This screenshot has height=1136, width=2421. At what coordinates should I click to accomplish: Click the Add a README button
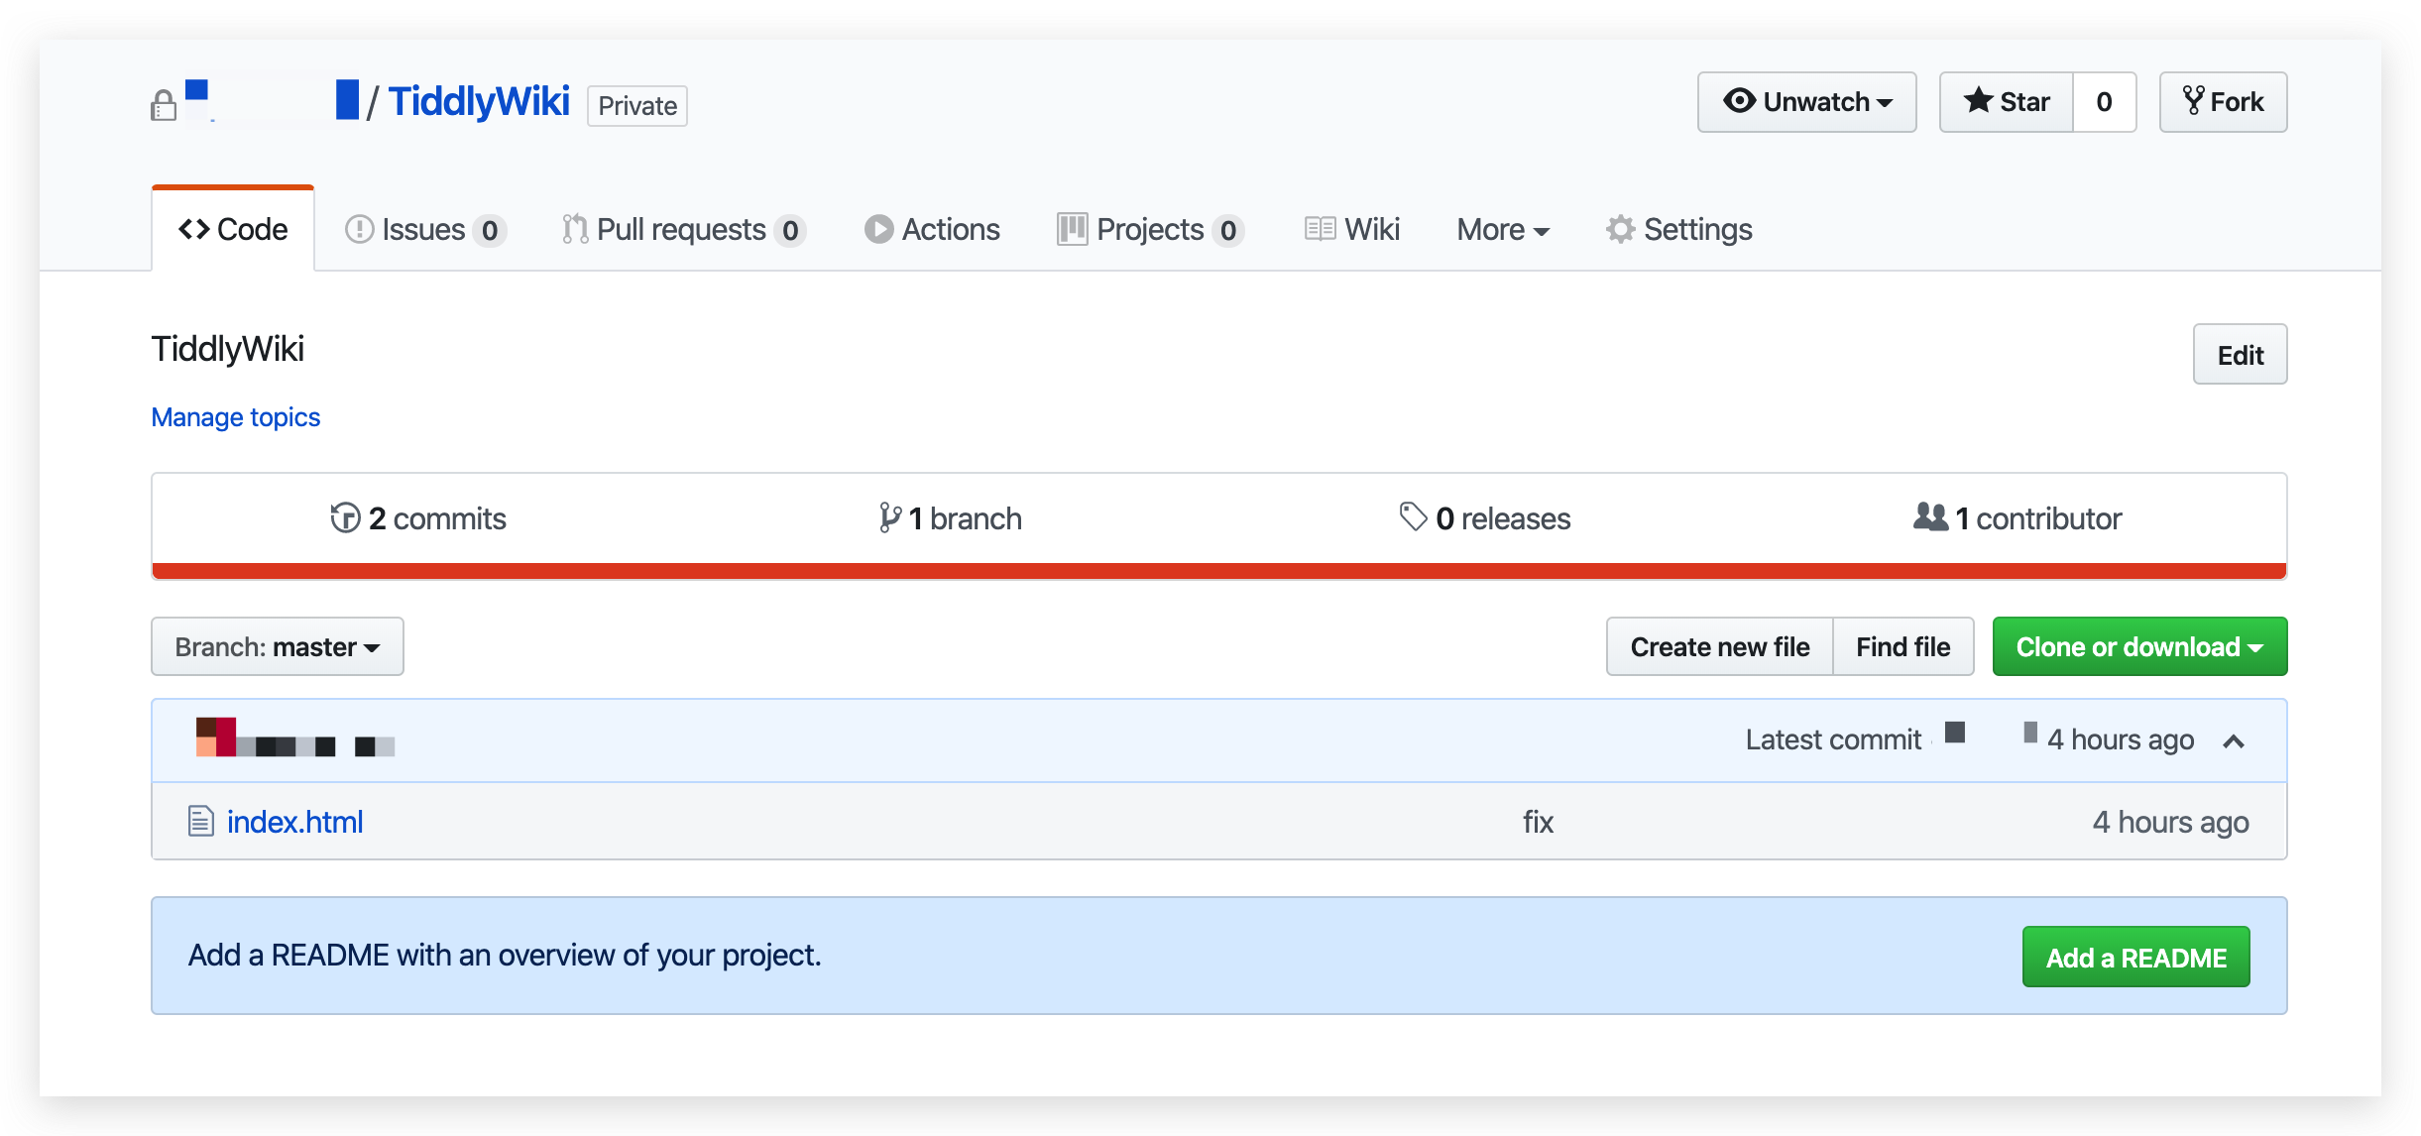click(x=2135, y=957)
